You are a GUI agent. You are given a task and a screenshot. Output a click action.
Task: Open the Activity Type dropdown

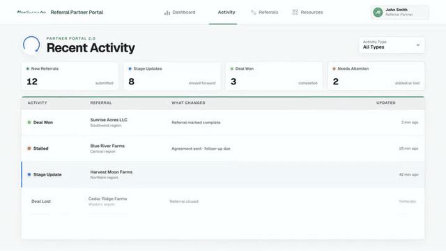click(x=392, y=45)
